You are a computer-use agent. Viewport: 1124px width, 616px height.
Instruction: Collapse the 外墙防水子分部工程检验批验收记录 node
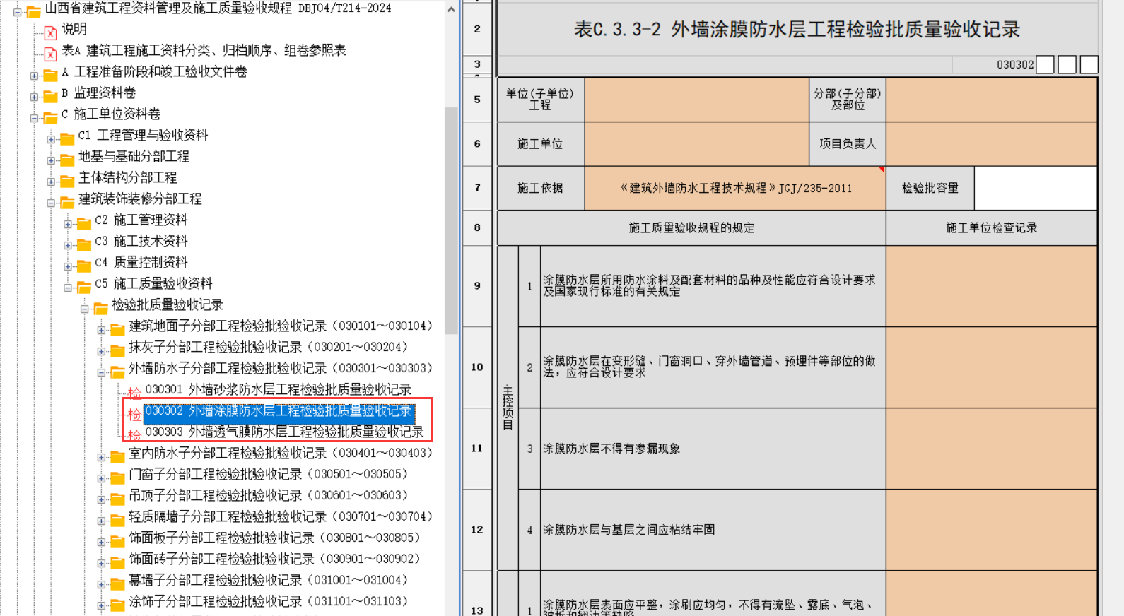[101, 372]
